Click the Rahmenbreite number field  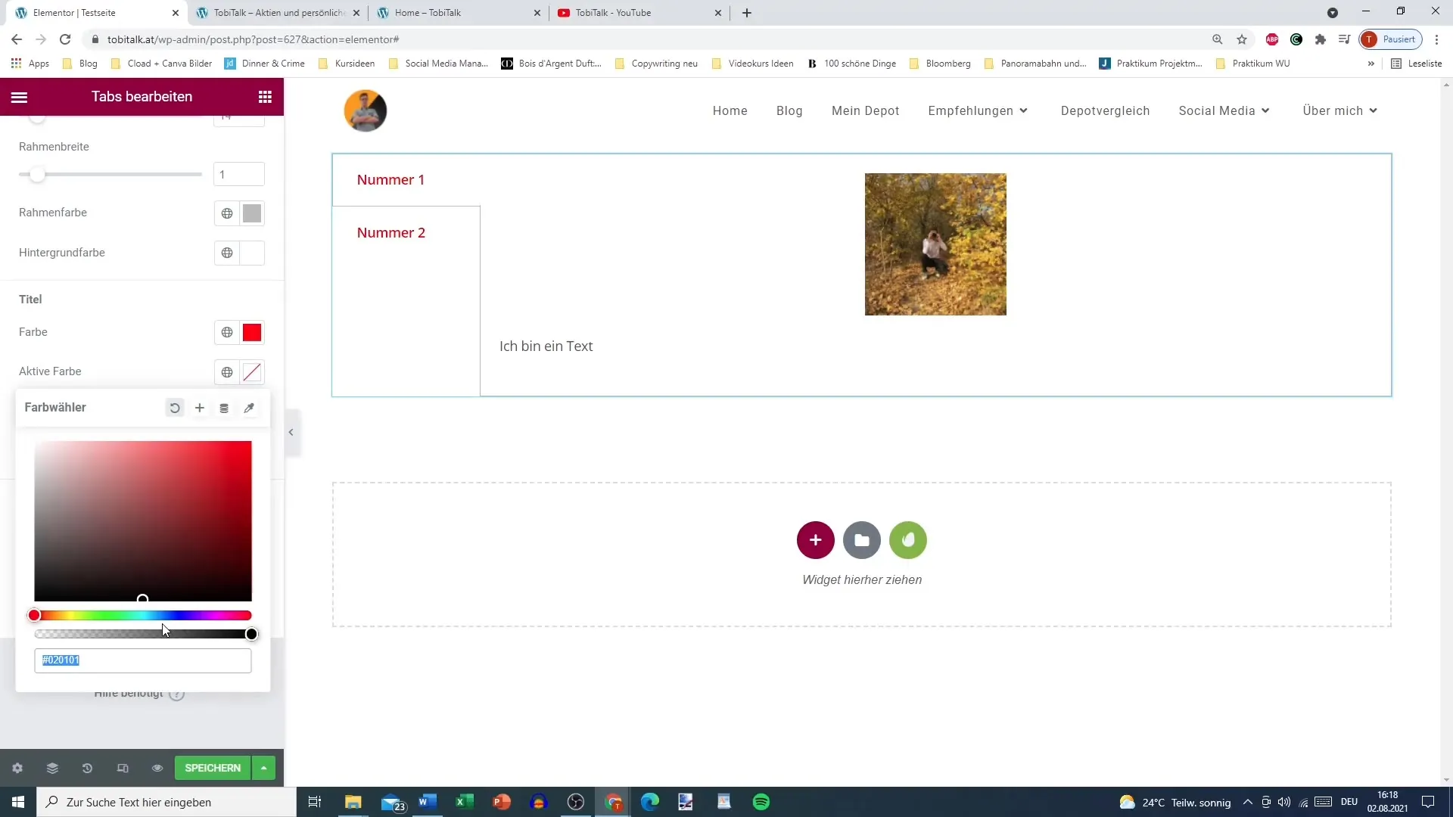point(239,174)
